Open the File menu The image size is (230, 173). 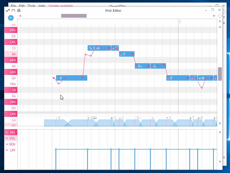13,6
